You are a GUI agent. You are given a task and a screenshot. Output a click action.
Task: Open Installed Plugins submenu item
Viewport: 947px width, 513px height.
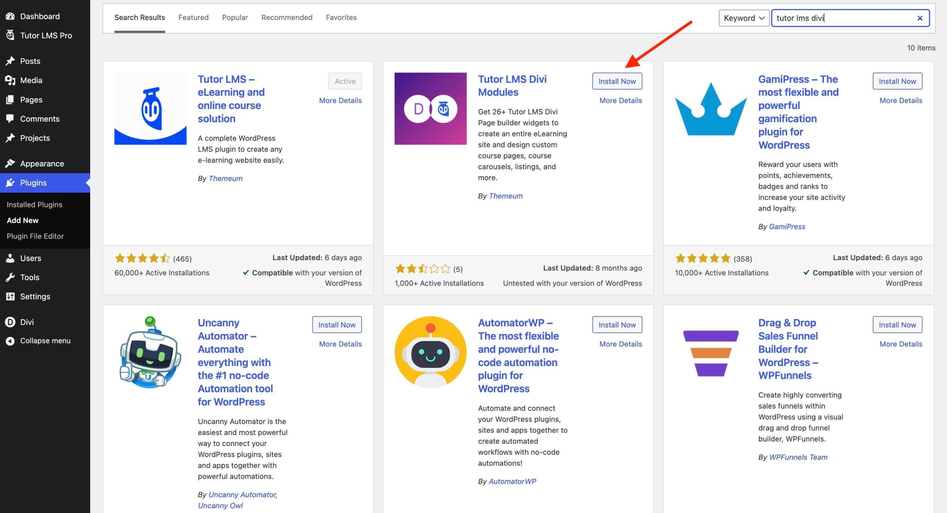[34, 205]
